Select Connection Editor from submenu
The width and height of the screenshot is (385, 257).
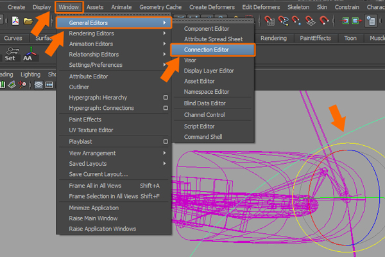pos(213,50)
